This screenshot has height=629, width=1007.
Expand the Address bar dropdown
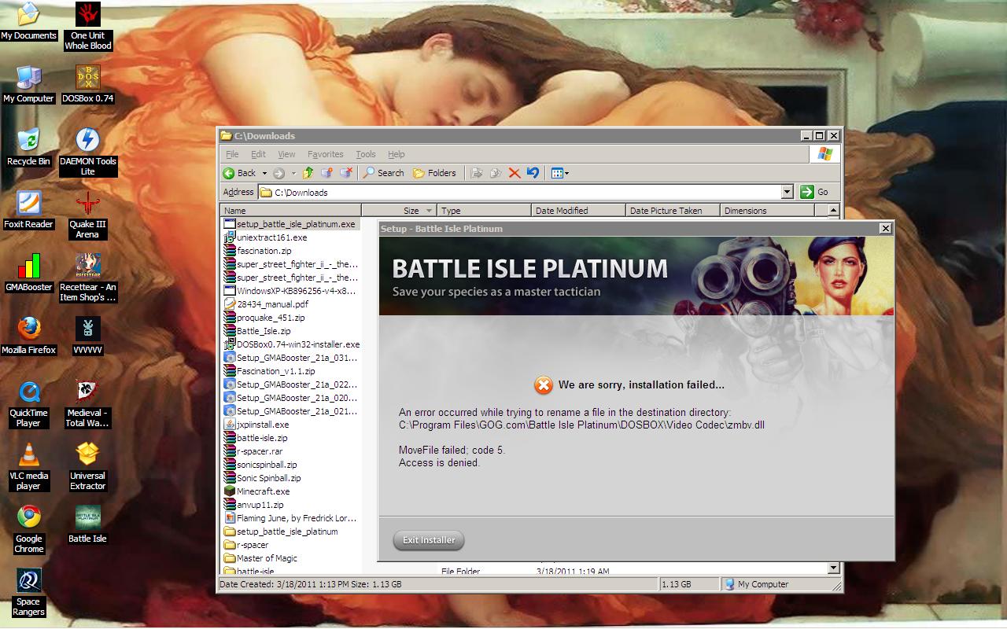click(787, 192)
